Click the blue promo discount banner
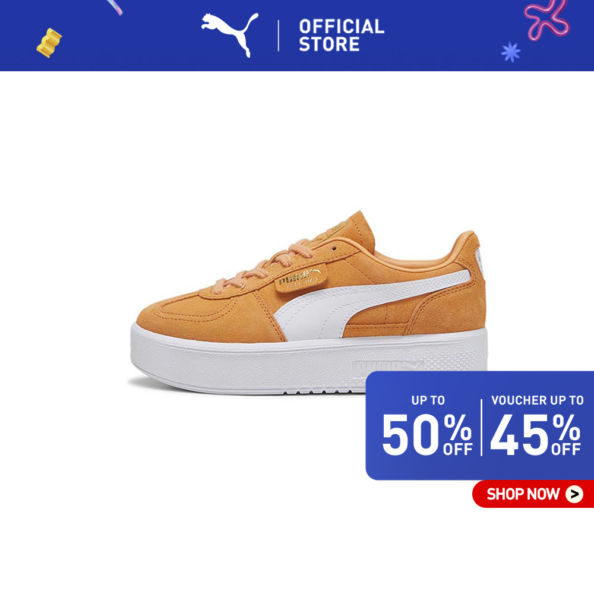This screenshot has width=594, height=594. (x=479, y=425)
